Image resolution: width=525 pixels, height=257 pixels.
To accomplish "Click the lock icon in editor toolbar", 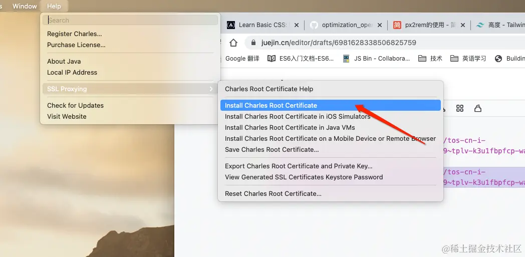I will (478, 108).
